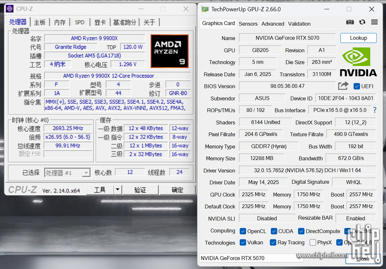Click the Driver Version field
Screen dimensions: 386x269
[308, 170]
